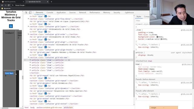
Task: Select body in the breadcrumb bar
Action: (32, 107)
